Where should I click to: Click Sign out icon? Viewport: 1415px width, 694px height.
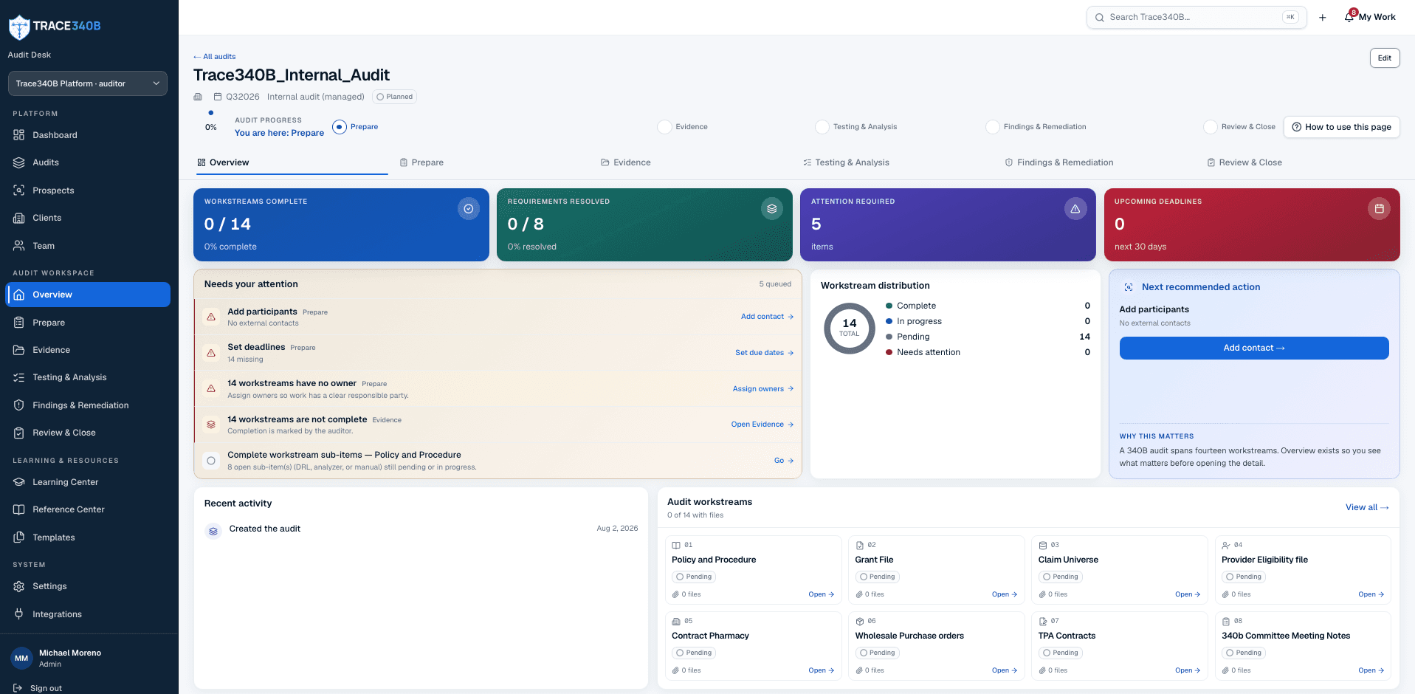click(x=18, y=688)
